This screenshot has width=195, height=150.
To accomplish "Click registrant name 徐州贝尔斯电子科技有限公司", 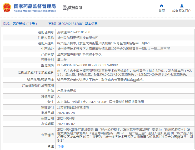I will coord(78,38).
